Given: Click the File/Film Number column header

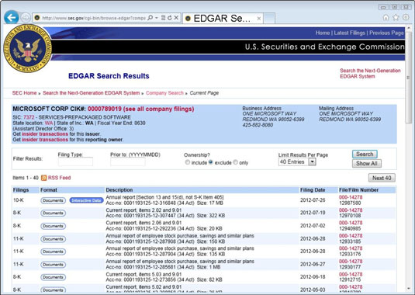Looking at the screenshot, I should point(358,190).
